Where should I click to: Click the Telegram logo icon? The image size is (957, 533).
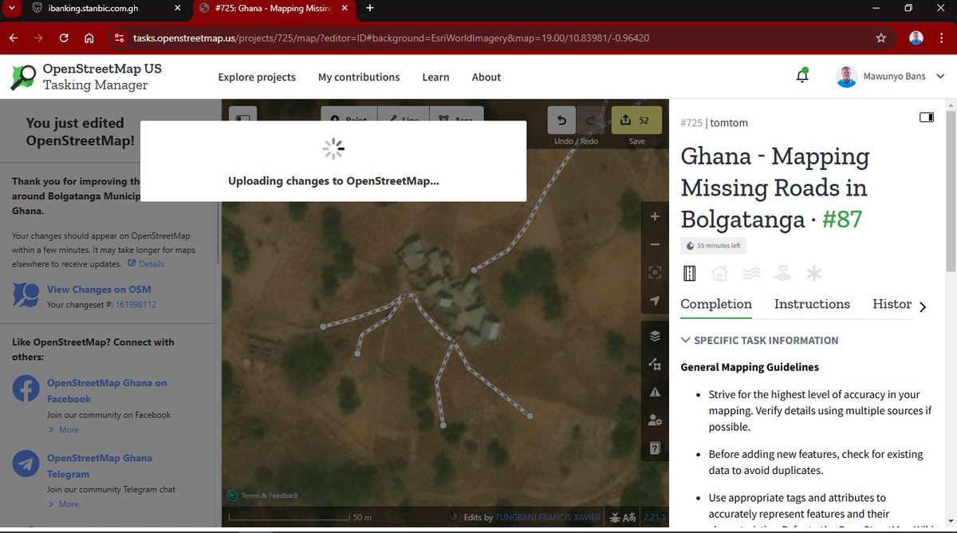(x=26, y=464)
